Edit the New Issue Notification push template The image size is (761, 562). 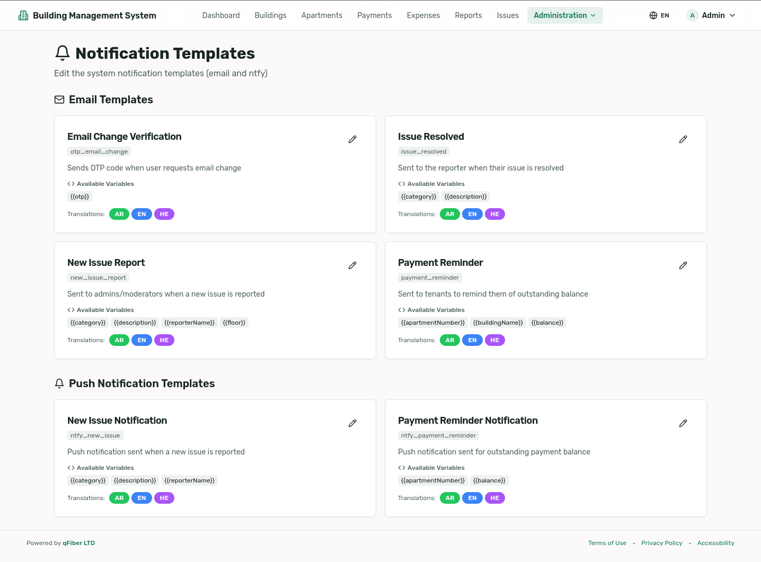pyautogui.click(x=352, y=423)
